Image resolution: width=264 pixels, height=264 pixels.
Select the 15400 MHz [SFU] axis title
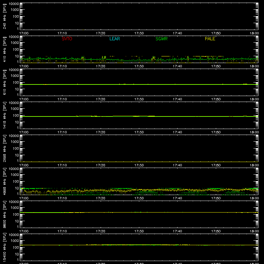(x=5, y=247)
